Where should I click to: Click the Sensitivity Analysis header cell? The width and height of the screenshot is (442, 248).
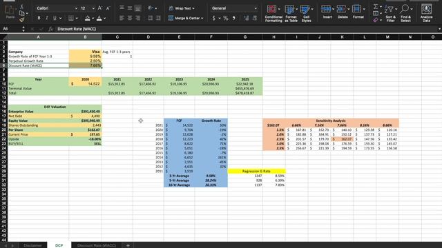331,121
